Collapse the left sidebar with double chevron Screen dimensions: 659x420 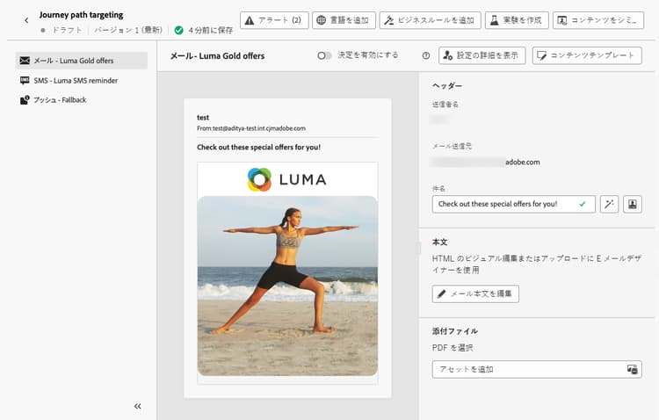tap(137, 406)
